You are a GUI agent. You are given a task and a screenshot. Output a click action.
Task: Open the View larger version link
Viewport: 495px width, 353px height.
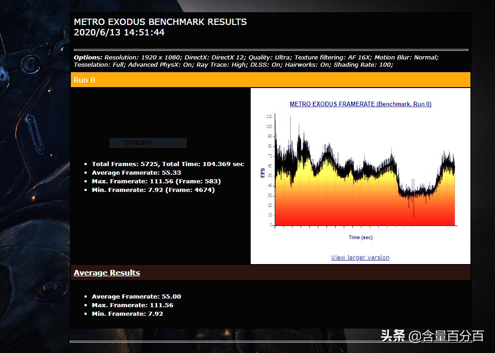coord(360,257)
